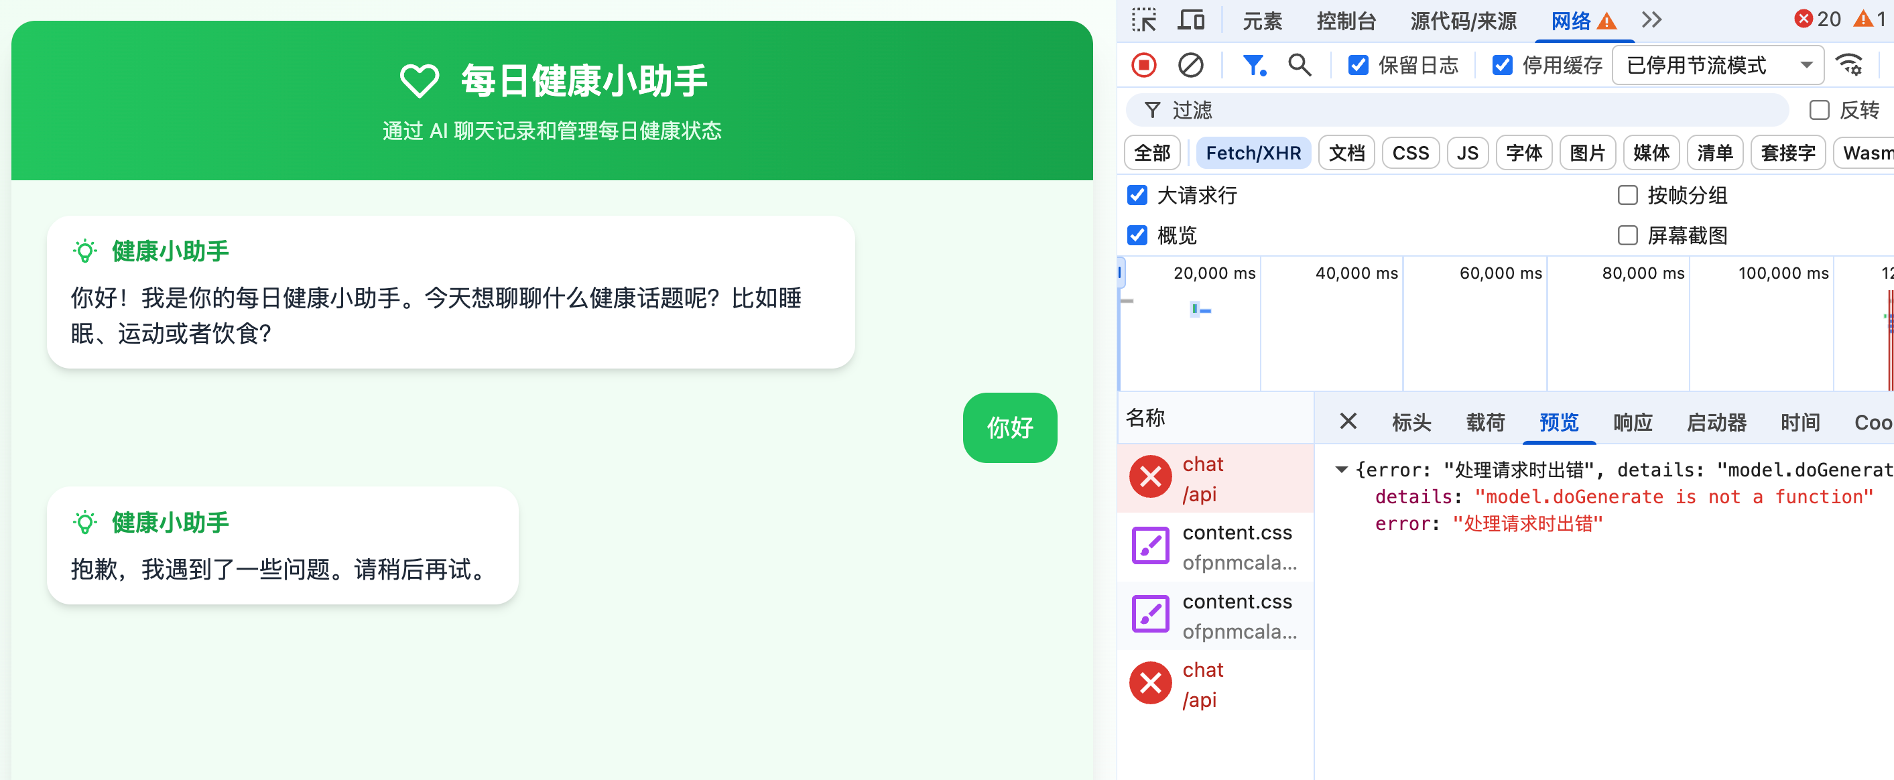1894x780 pixels.
Task: Clear the network log
Action: (x=1190, y=65)
